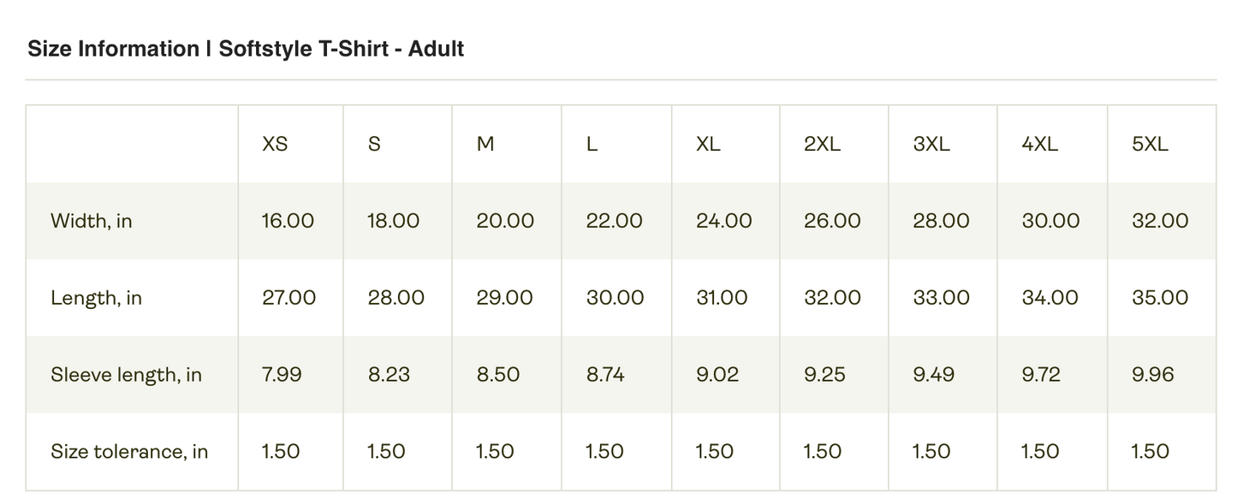Click the L size column header
The width and height of the screenshot is (1237, 504).
[x=592, y=144]
